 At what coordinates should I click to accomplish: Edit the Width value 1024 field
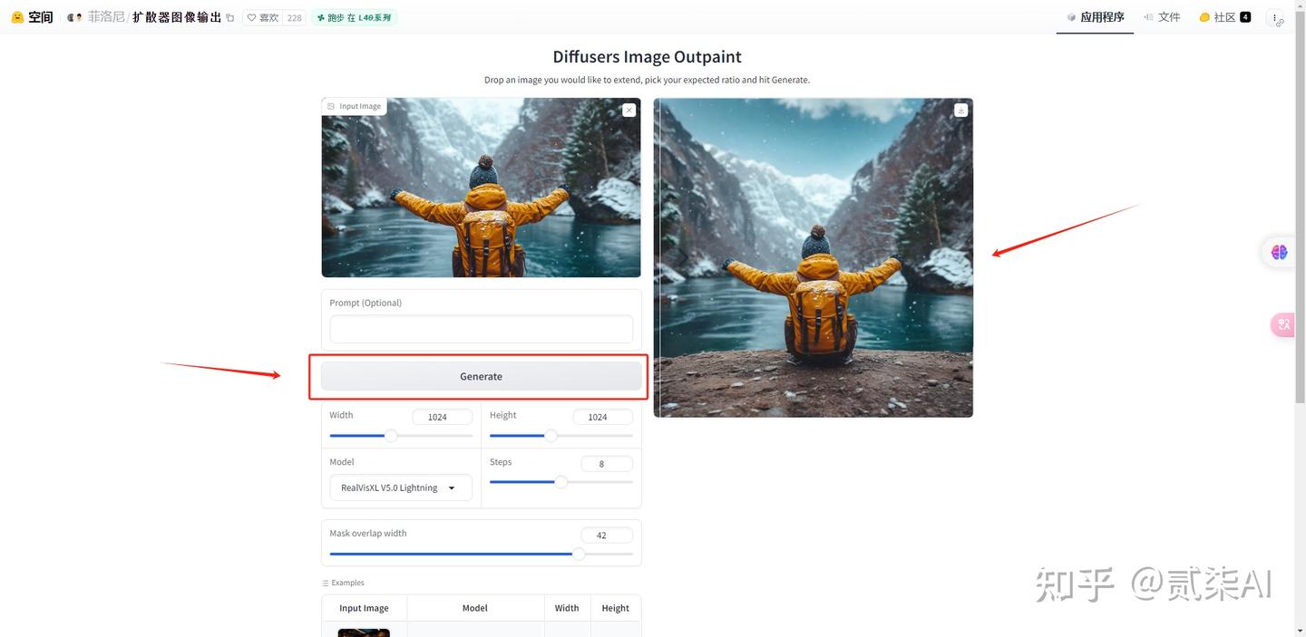442,417
